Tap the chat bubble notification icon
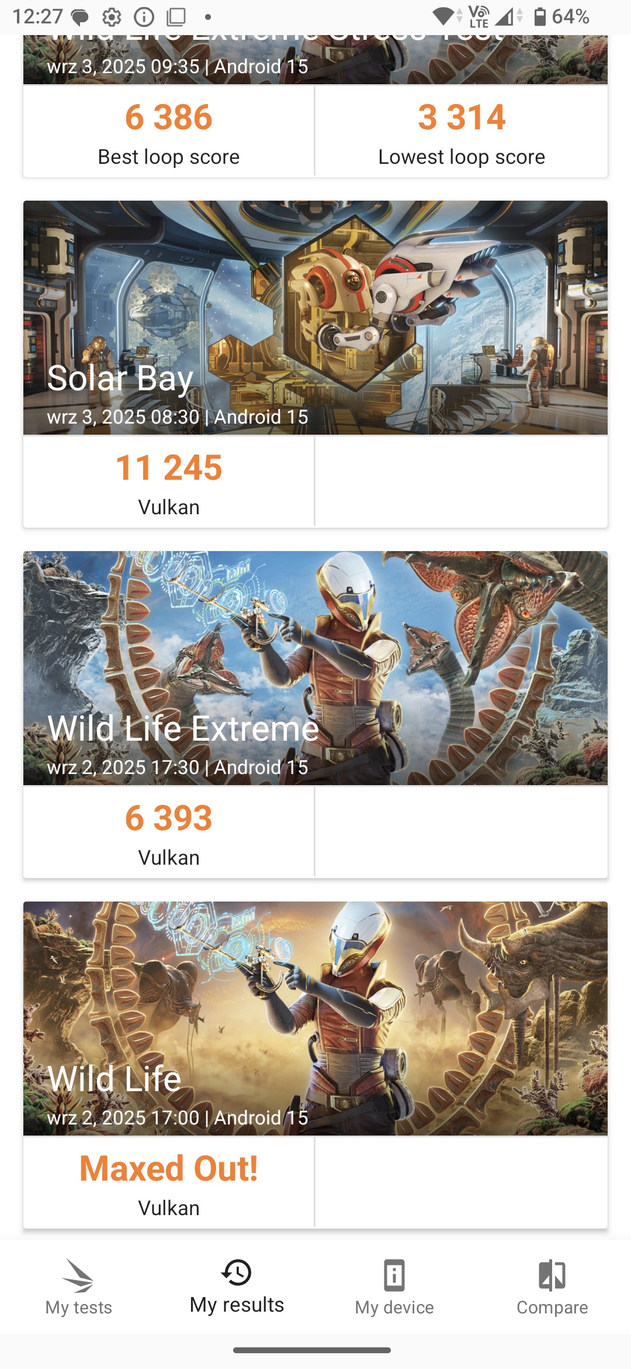This screenshot has width=631, height=1369. 79,17
